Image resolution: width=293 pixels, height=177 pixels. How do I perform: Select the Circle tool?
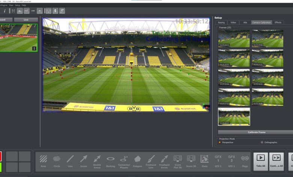coord(57,161)
